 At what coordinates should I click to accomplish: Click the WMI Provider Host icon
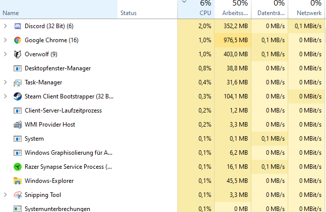coord(18,125)
